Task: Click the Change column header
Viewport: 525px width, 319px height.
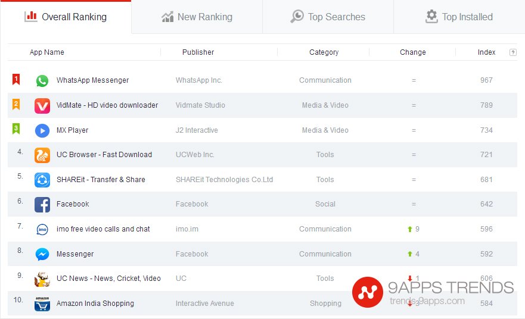Action: (x=413, y=52)
